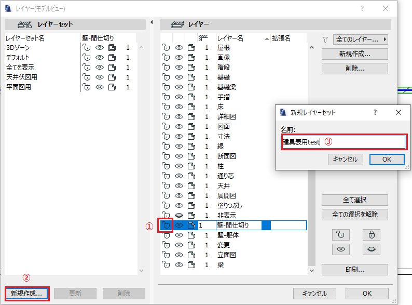Click the 全ての選択を解除 button
This screenshot has width=412, height=305.
[355, 214]
